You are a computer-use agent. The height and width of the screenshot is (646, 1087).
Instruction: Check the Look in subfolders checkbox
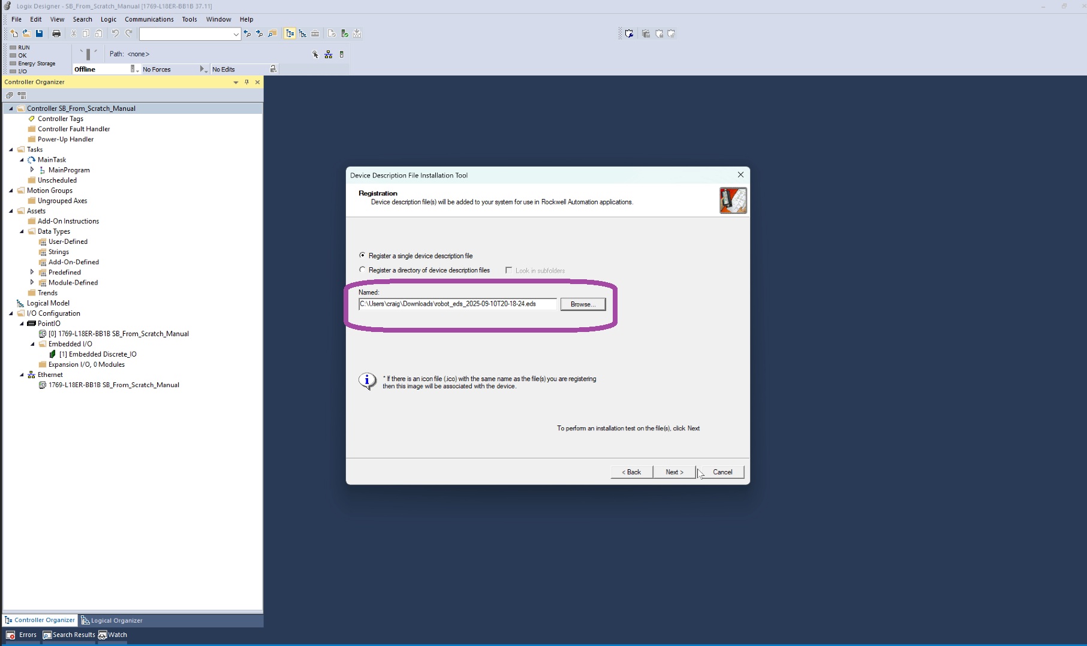[508, 270]
